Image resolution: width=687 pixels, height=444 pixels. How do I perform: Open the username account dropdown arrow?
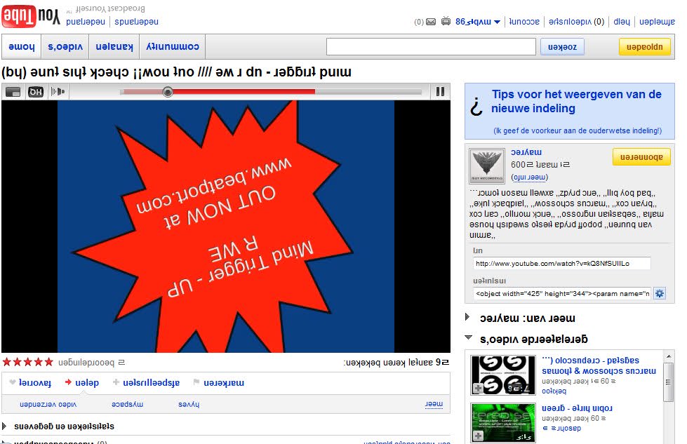(497, 22)
